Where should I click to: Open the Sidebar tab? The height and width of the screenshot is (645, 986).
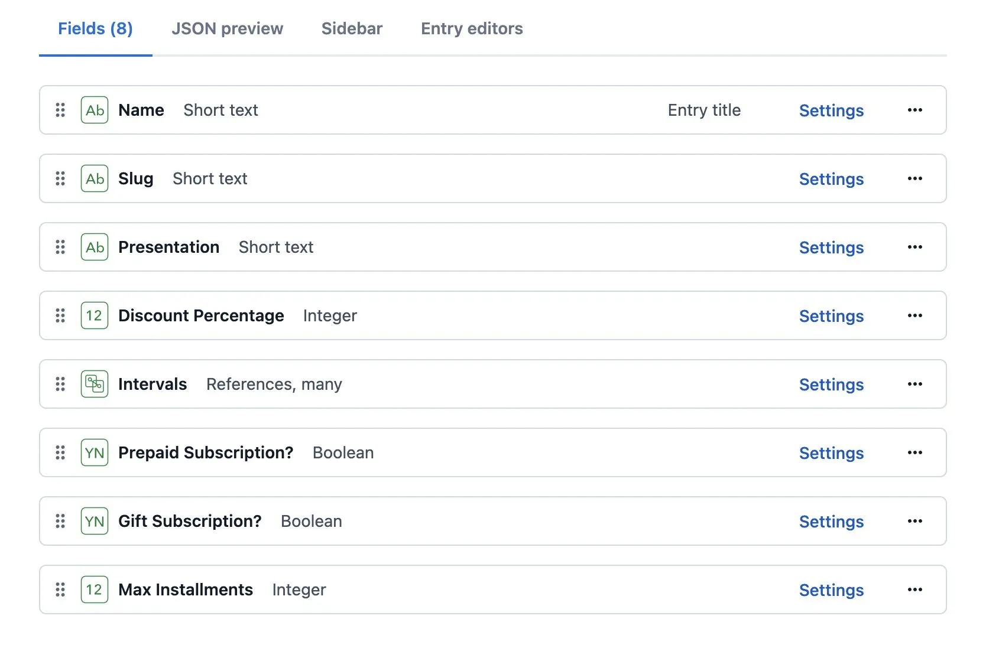[x=352, y=28]
